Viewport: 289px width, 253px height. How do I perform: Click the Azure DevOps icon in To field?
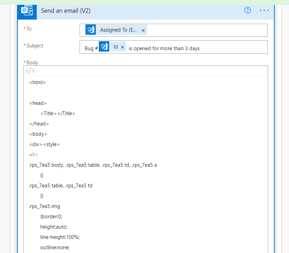pos(91,30)
